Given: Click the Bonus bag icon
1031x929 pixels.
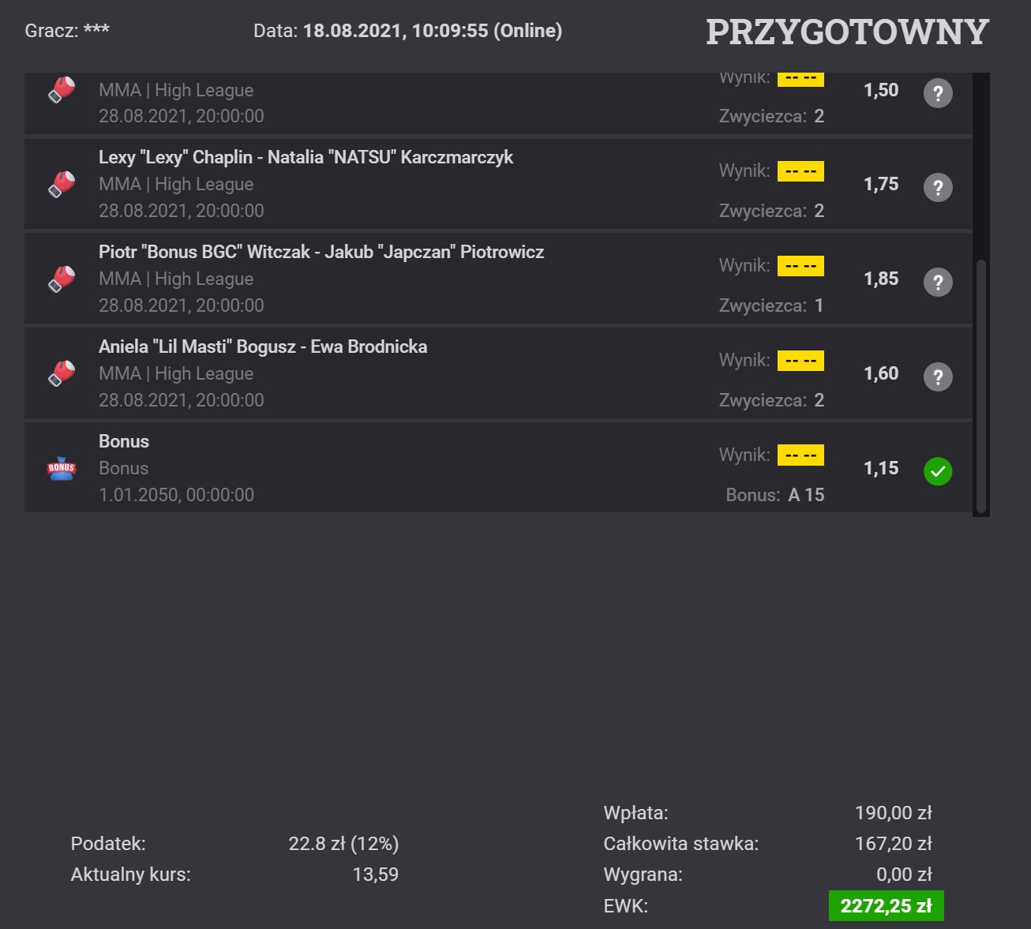Looking at the screenshot, I should (x=62, y=468).
